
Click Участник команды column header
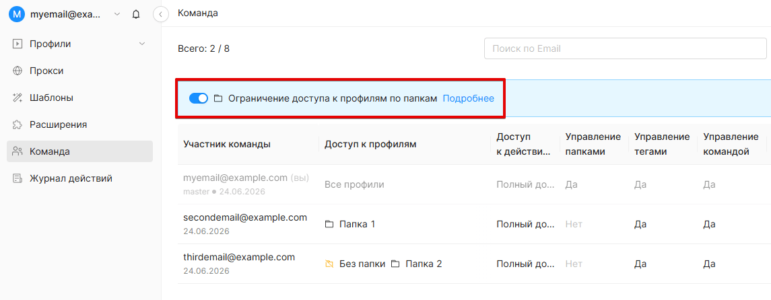pyautogui.click(x=227, y=145)
